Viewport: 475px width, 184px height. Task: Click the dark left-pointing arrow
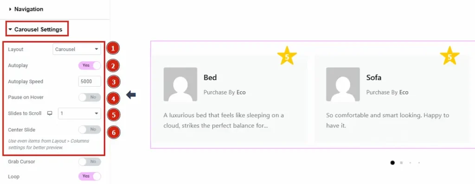131,95
